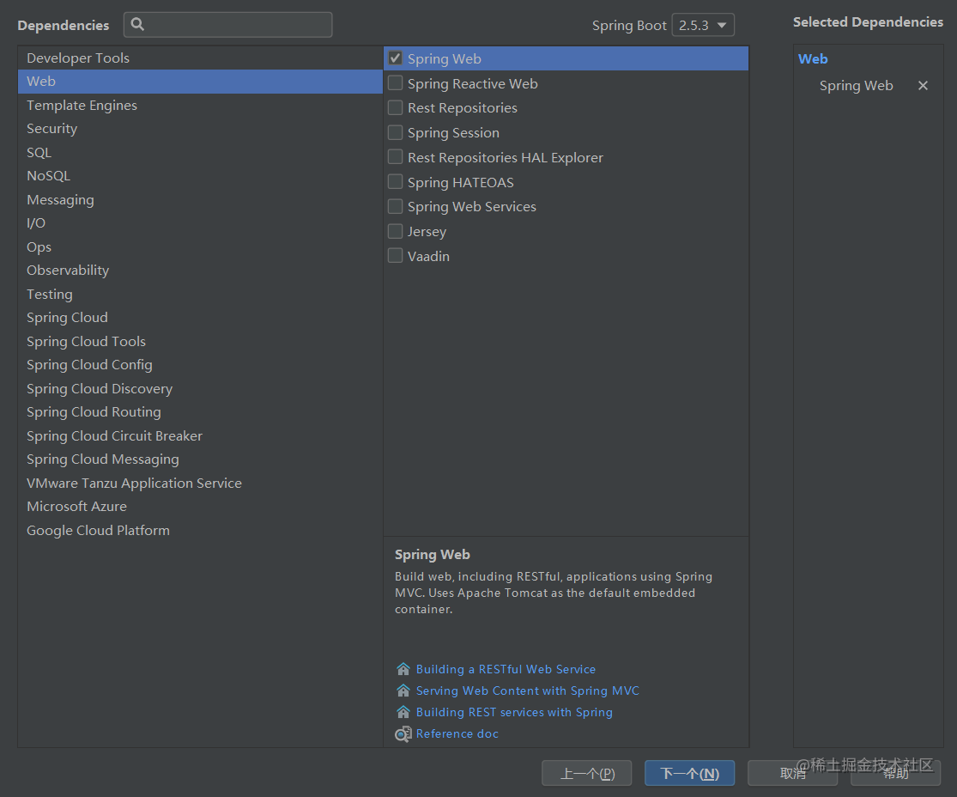This screenshot has height=797, width=957.
Task: Choose the Google Cloud Platform category
Action: pos(200,530)
